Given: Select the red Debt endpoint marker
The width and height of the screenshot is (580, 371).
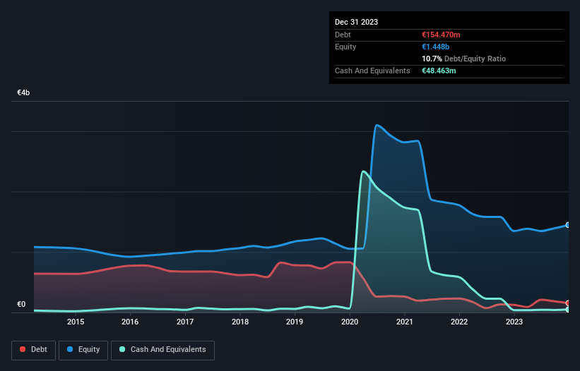Looking at the screenshot, I should coord(568,303).
